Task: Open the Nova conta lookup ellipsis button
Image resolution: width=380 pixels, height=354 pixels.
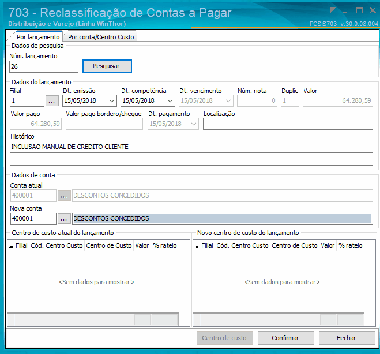Action: (64, 219)
